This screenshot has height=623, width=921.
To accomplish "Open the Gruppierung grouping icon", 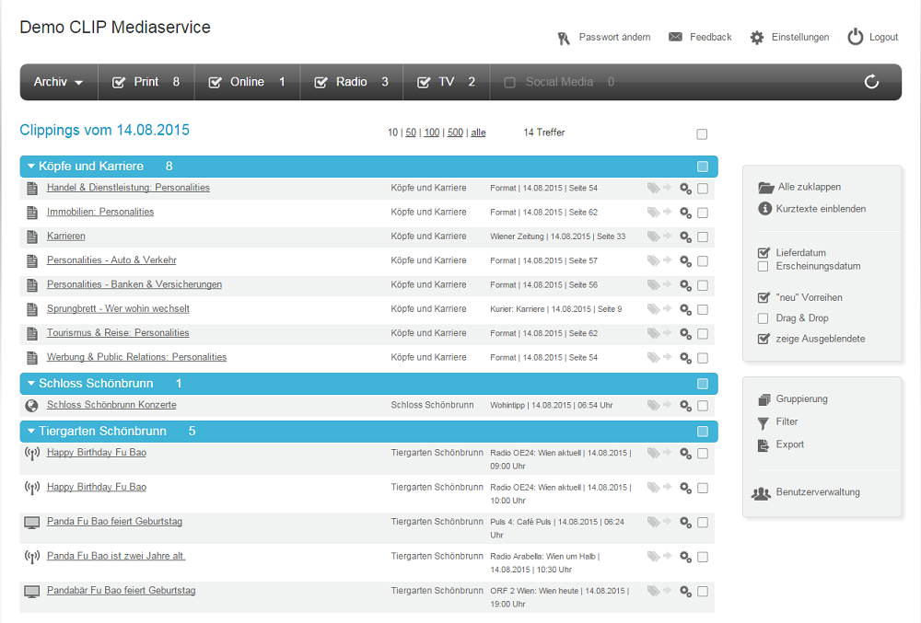I will [x=764, y=399].
